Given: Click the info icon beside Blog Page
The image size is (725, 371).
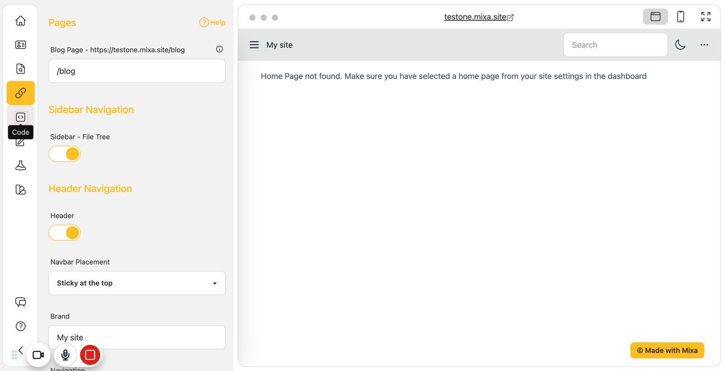Looking at the screenshot, I should click(219, 49).
